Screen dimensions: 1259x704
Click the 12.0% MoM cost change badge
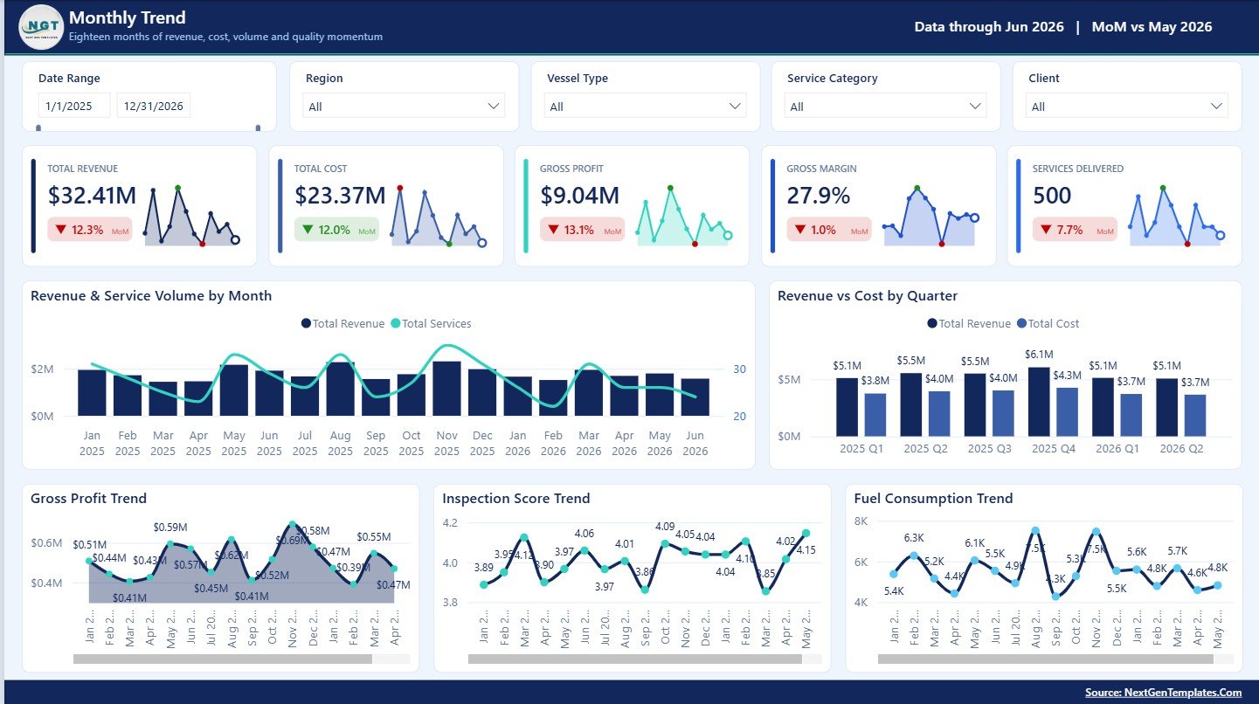tap(336, 230)
